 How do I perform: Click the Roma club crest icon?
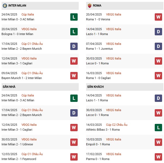point(89,5)
